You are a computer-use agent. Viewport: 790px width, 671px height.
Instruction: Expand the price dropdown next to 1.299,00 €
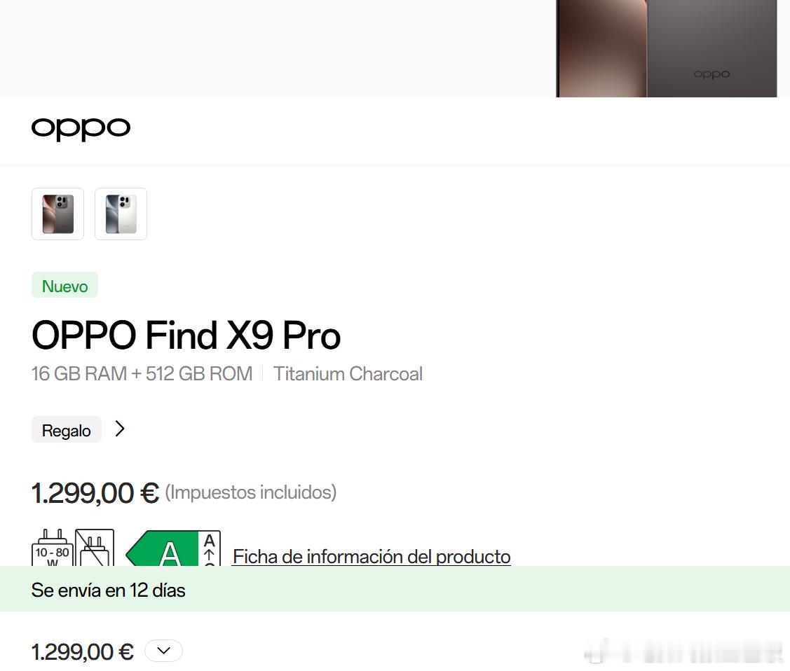tap(163, 651)
